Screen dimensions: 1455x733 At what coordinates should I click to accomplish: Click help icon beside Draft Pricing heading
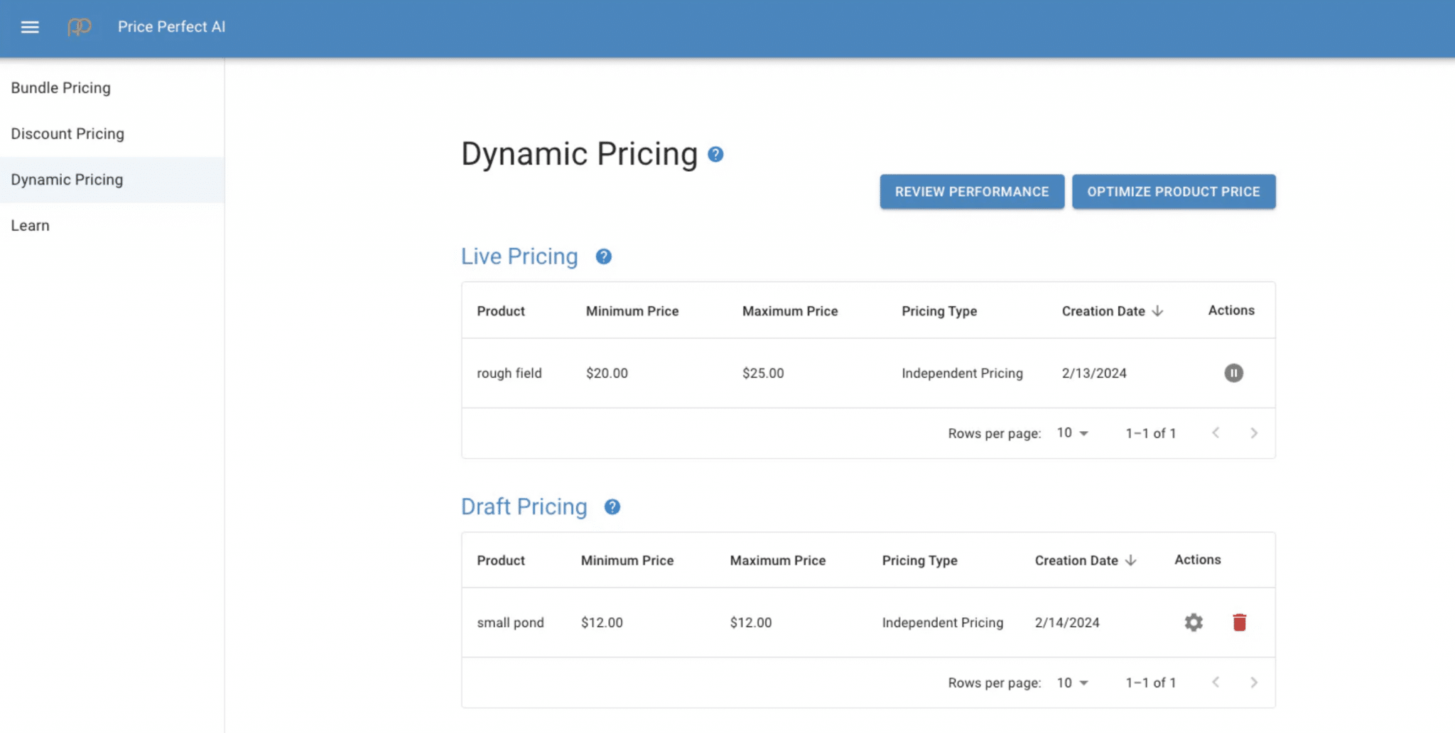612,506
